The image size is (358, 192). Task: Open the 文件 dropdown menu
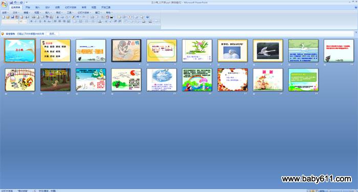point(15,13)
